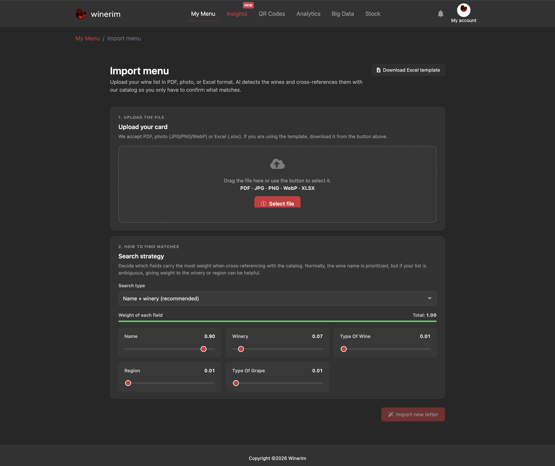Image resolution: width=555 pixels, height=466 pixels.
Task: Click Download Excel template button
Action: point(408,70)
